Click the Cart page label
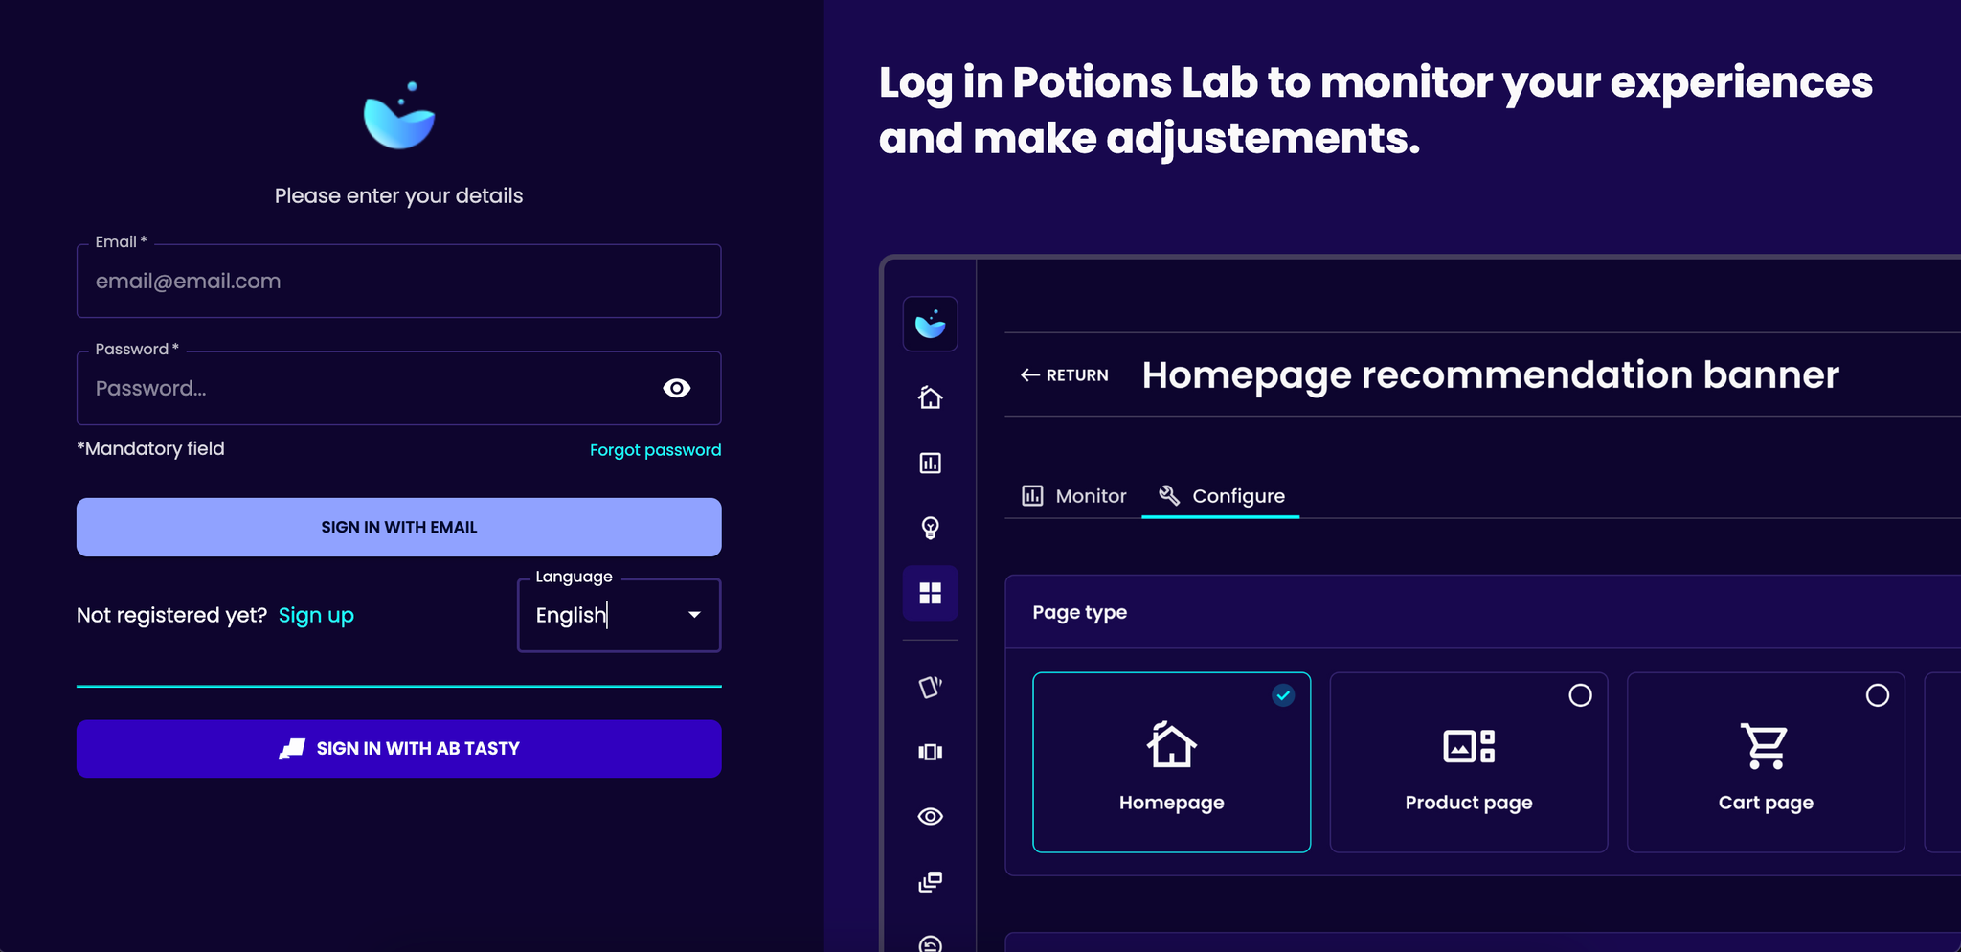 click(x=1766, y=803)
